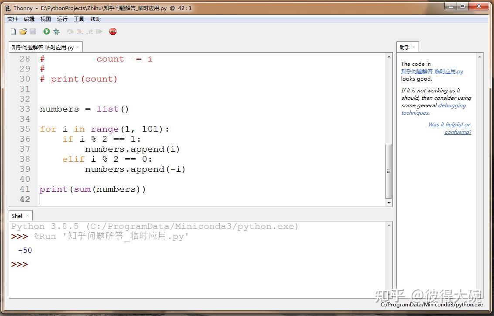Create a new file
Image resolution: width=494 pixels, height=316 pixels.
(13, 31)
